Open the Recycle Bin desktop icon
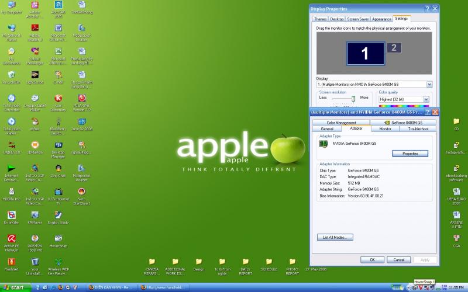This screenshot has width=468, height=292. (10, 75)
